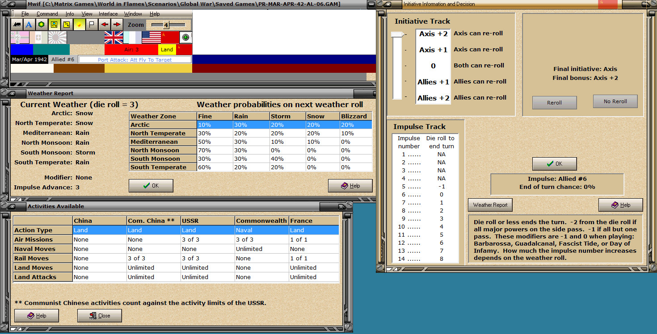Click the Commonwealth column header
The height and width of the screenshot is (334, 657).
point(261,221)
